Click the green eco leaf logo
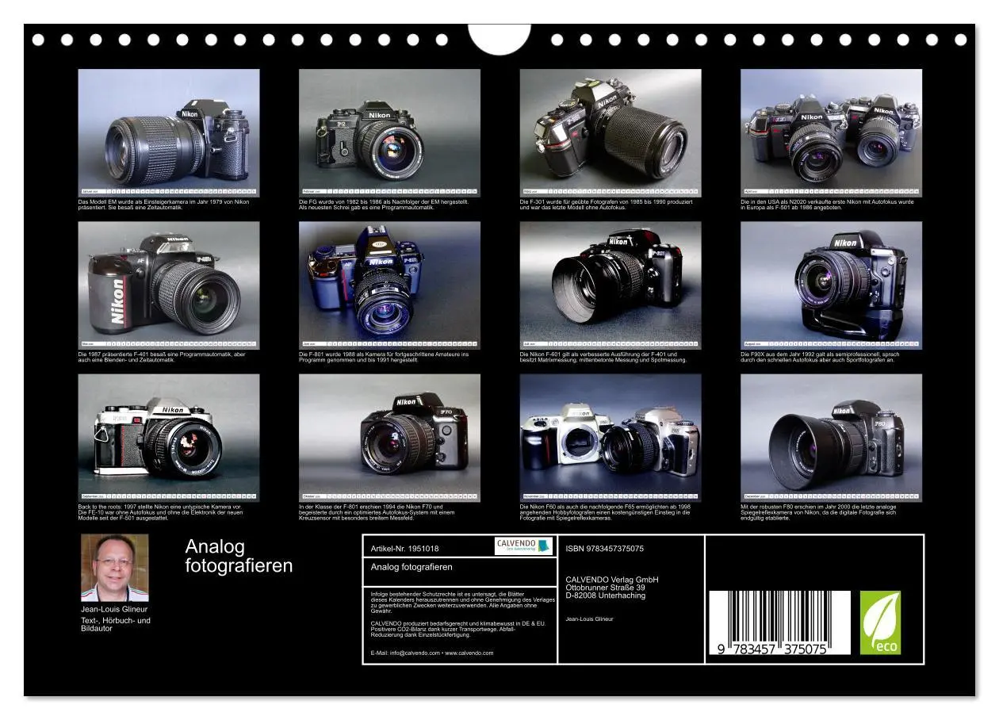The height and width of the screenshot is (720, 999). click(x=881, y=622)
